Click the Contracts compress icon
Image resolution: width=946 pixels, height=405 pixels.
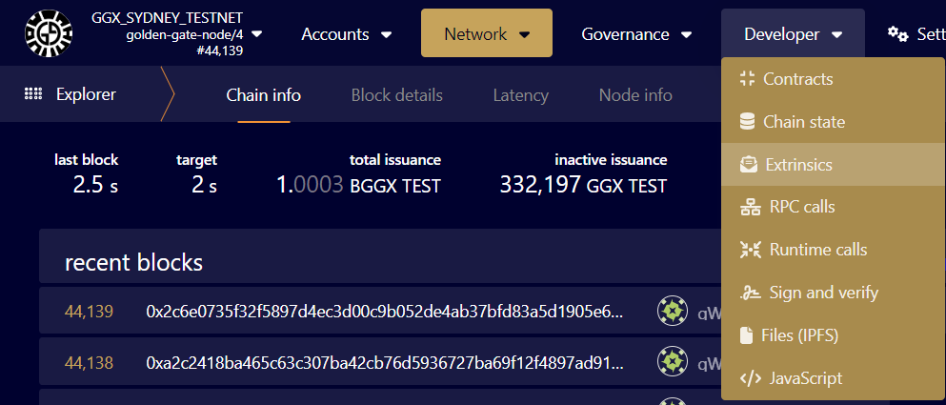tap(748, 78)
